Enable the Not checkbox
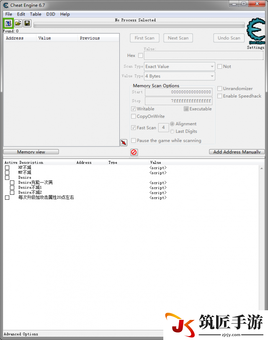This screenshot has height=340, width=268. pyautogui.click(x=220, y=66)
